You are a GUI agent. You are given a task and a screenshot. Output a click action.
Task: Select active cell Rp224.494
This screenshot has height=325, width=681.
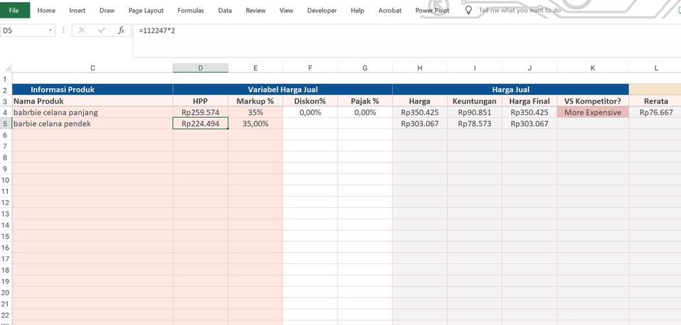coord(200,123)
